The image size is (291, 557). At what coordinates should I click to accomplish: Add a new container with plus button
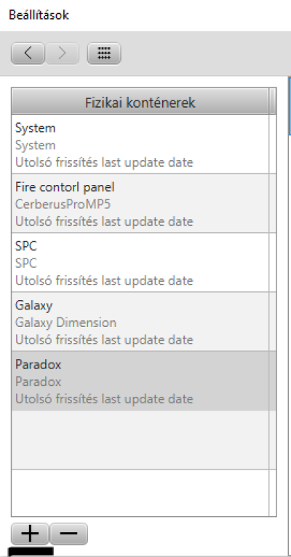click(x=30, y=534)
